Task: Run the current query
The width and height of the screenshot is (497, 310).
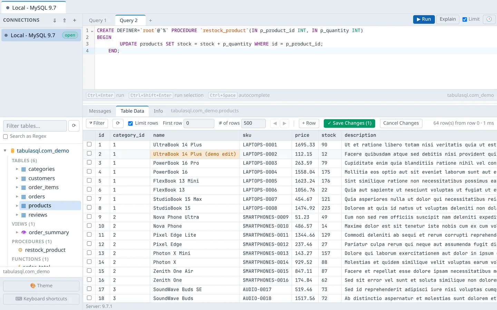Action: click(424, 19)
